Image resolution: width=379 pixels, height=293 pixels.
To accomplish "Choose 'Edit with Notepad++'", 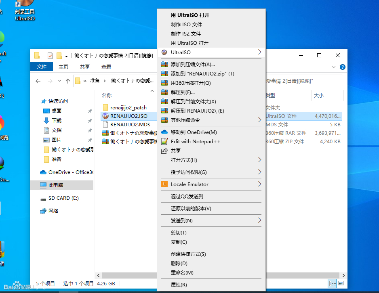I will [x=211, y=141].
